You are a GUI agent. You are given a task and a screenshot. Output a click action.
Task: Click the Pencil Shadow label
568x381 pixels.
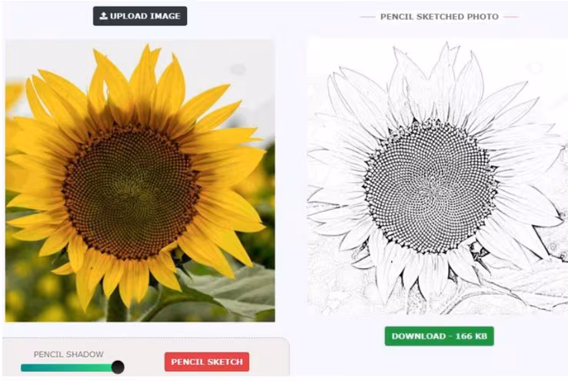pyautogui.click(x=68, y=354)
